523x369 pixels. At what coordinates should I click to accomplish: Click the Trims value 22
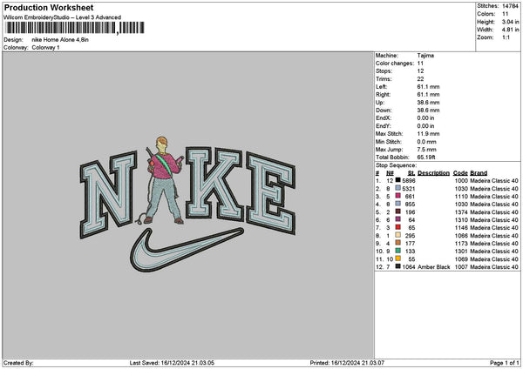(420, 79)
